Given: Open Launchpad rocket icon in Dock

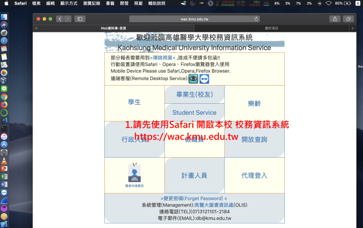Looking at the screenshot, I should [x=4, y=33].
